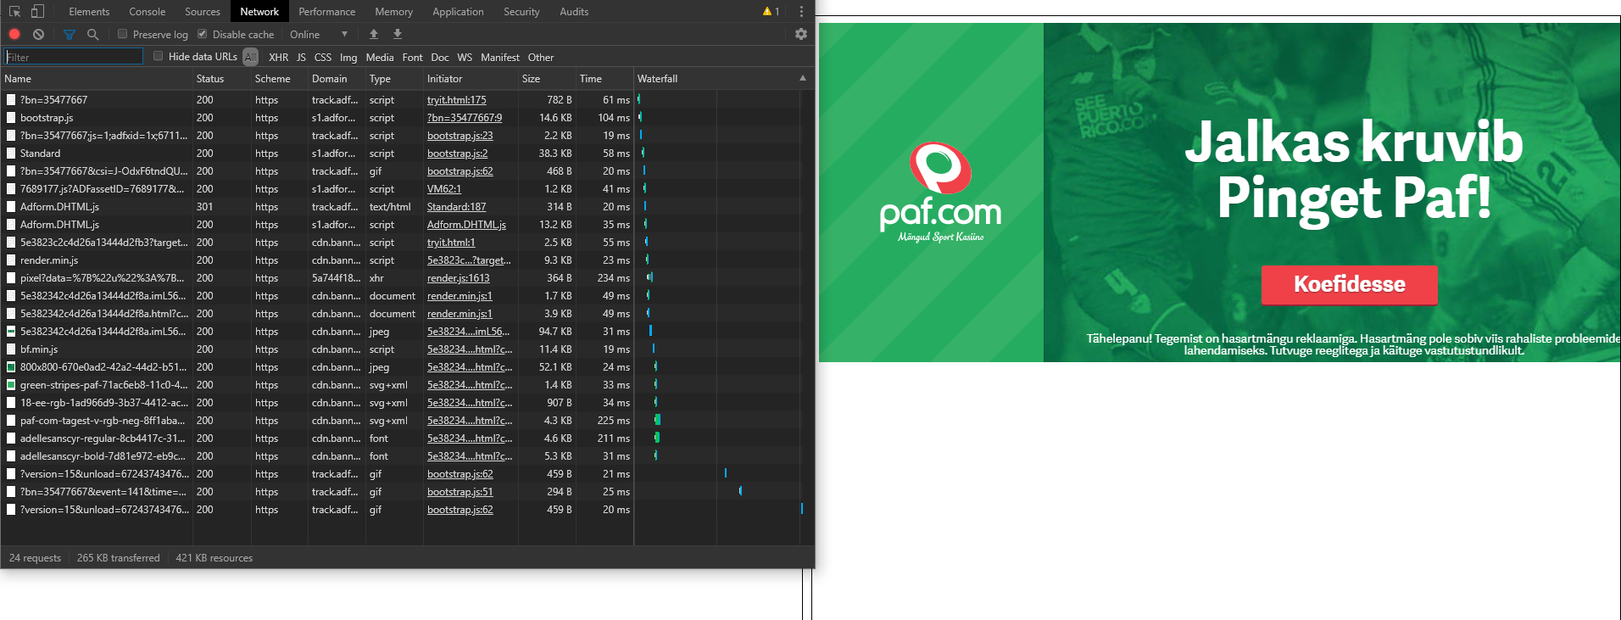Check Hide data URLs option
The height and width of the screenshot is (620, 1621).
click(x=159, y=56)
